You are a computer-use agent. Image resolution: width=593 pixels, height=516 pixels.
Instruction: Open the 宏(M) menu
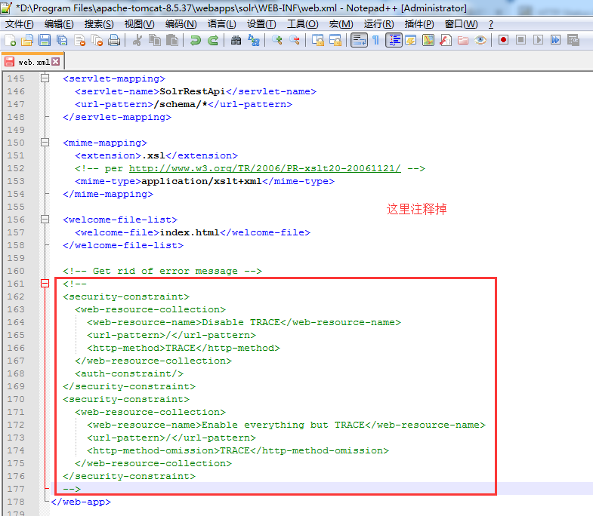point(341,24)
